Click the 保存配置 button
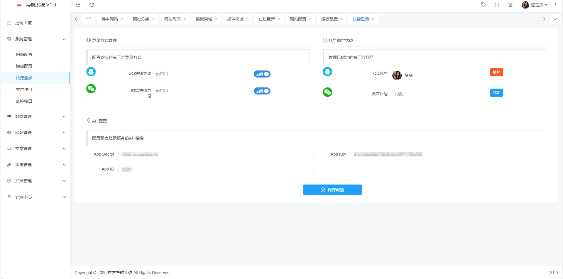Image resolution: width=563 pixels, height=279 pixels. click(x=332, y=190)
